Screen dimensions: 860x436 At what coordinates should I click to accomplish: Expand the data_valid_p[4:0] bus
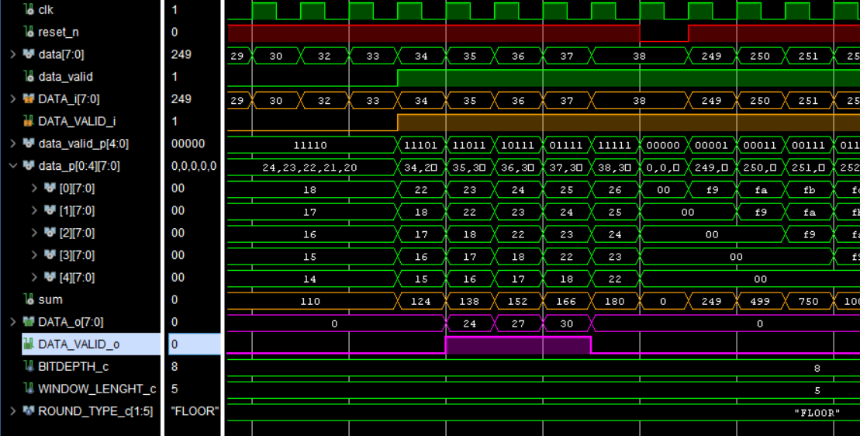pyautogui.click(x=12, y=144)
